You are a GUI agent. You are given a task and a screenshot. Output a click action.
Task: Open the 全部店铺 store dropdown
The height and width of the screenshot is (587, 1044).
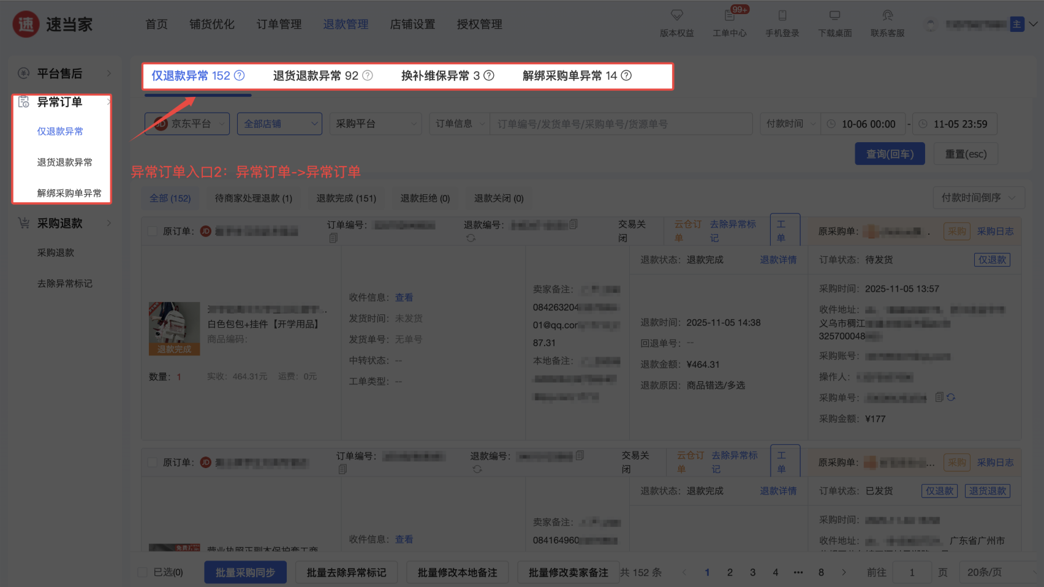[x=279, y=124]
